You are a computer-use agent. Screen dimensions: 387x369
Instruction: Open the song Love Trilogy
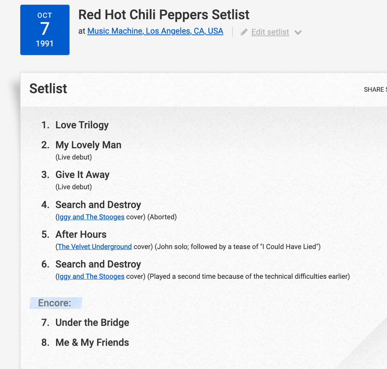82,125
